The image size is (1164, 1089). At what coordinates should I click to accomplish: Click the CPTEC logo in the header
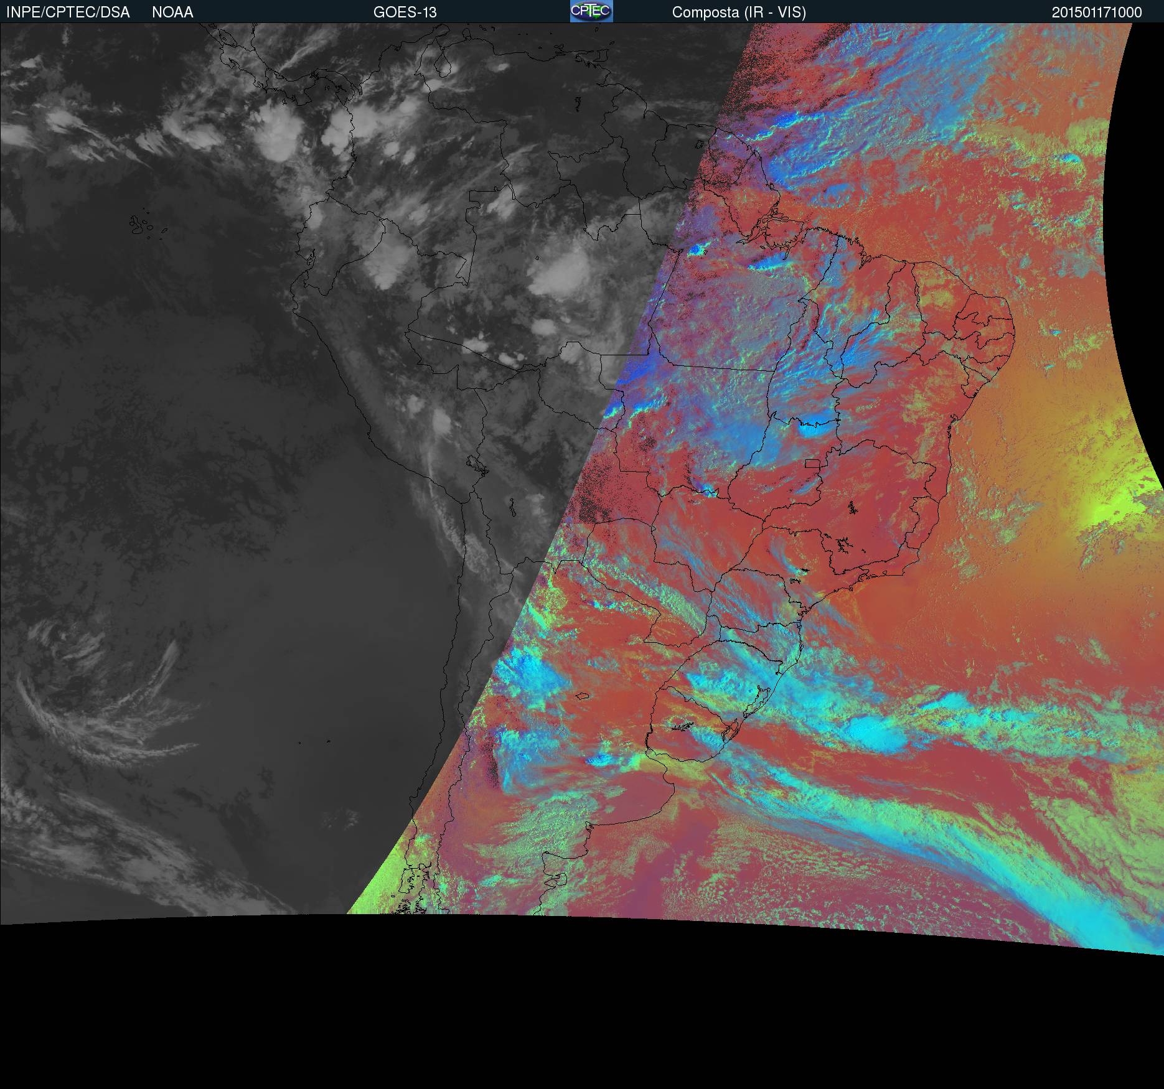pos(591,11)
